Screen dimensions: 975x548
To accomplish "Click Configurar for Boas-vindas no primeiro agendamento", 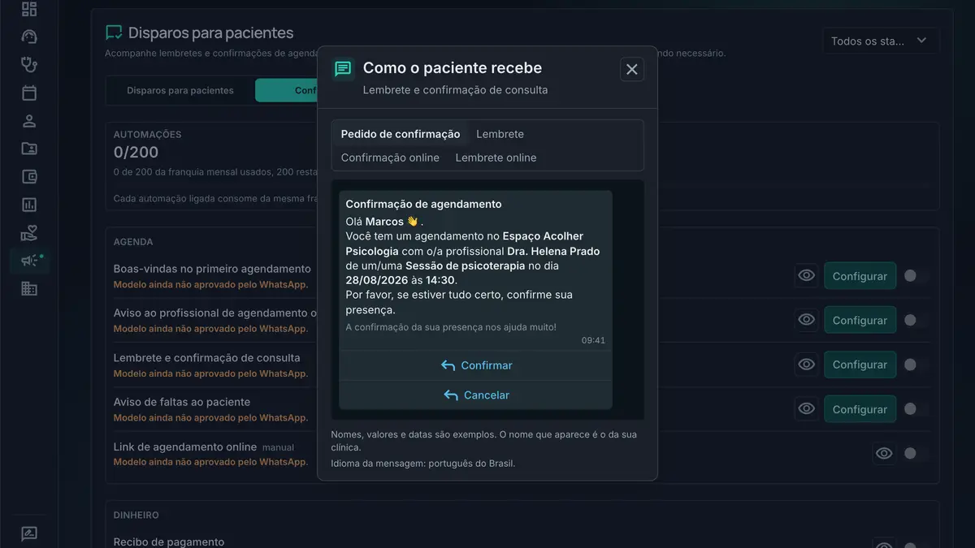I will tap(860, 276).
